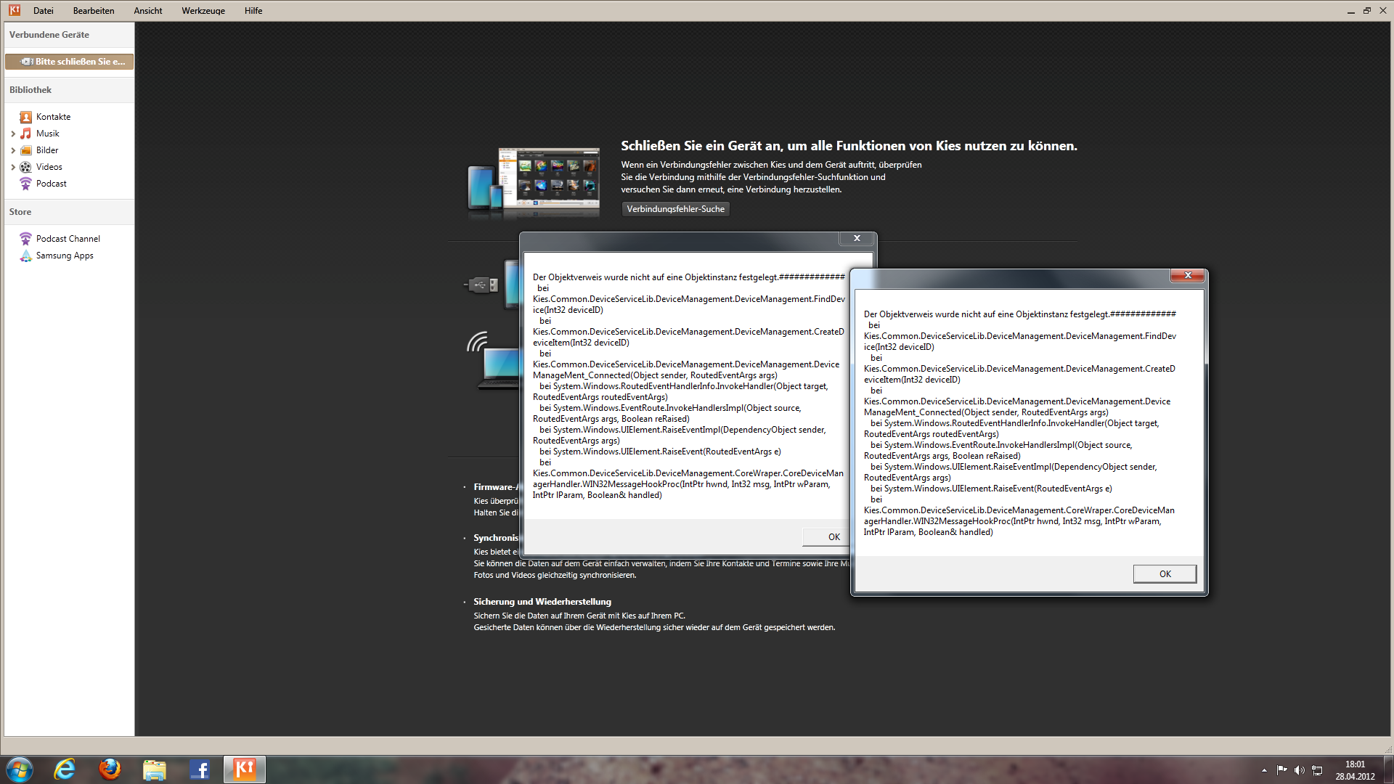Screen dimensions: 1394x784
Task: Expand the Videos tree node
Action: pyautogui.click(x=13, y=167)
